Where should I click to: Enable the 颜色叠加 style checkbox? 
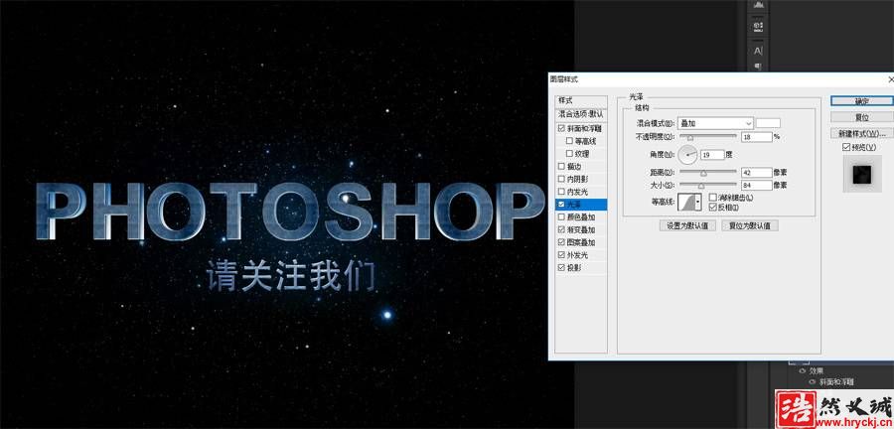pos(561,217)
